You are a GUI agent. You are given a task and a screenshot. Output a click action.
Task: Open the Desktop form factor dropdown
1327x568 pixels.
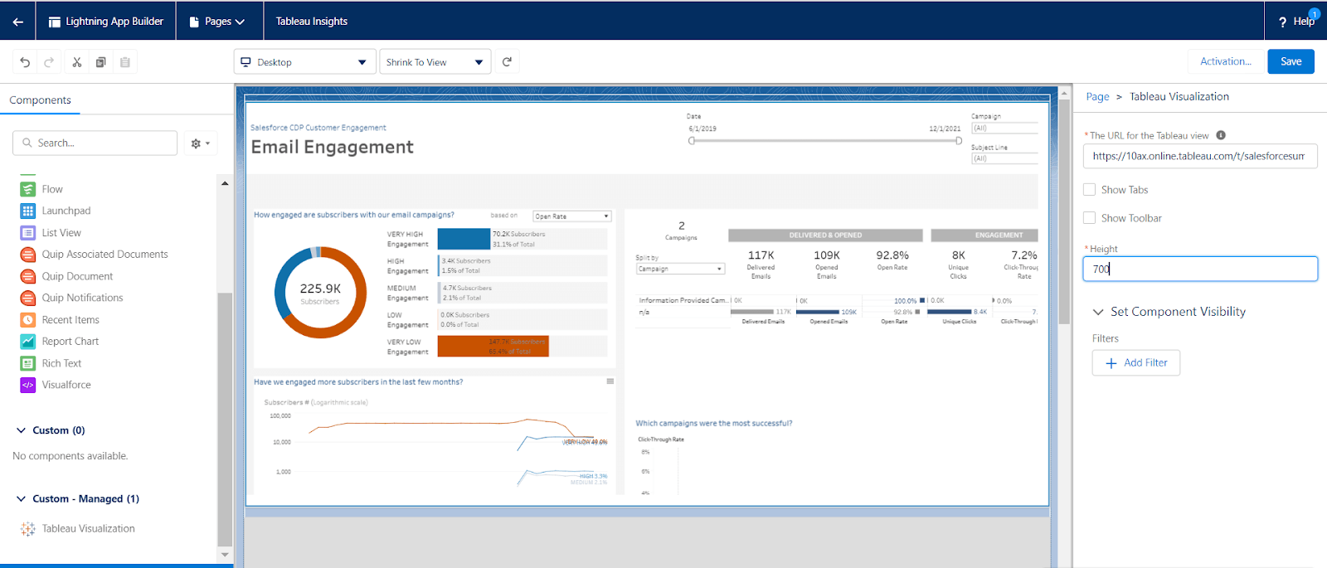(x=304, y=62)
